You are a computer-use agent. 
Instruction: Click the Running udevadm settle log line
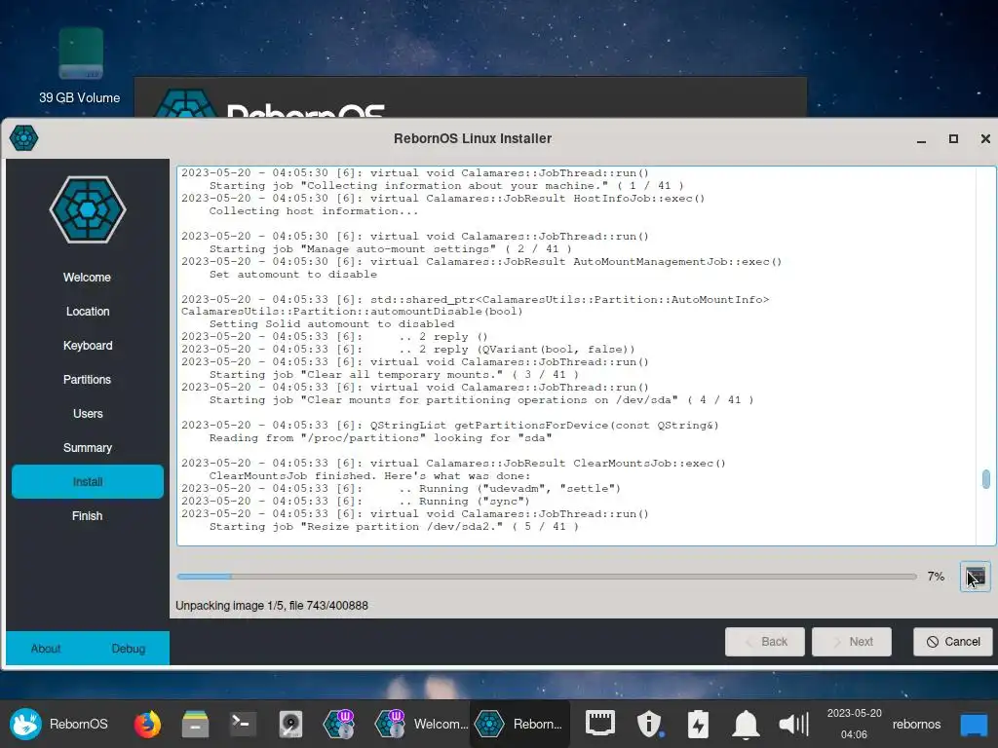click(x=401, y=489)
